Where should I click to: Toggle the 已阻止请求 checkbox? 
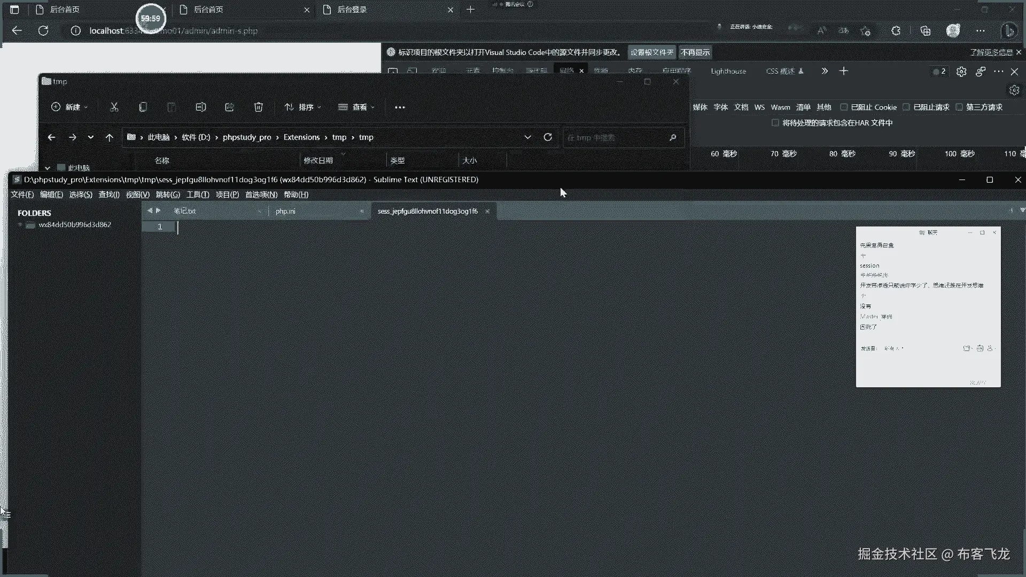[906, 107]
